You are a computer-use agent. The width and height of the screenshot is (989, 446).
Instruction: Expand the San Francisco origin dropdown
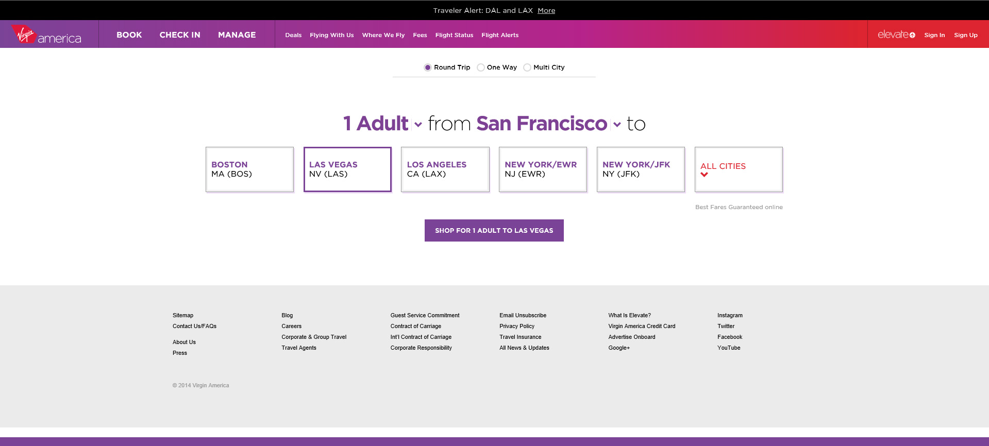click(548, 124)
